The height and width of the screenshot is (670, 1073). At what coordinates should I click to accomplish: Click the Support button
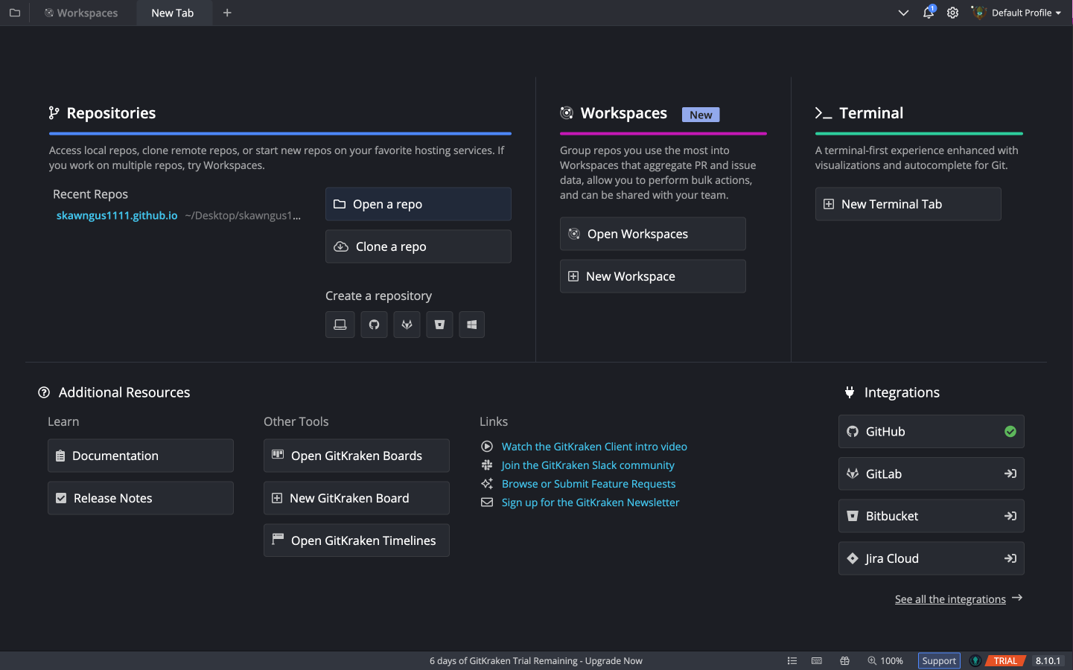[939, 661]
